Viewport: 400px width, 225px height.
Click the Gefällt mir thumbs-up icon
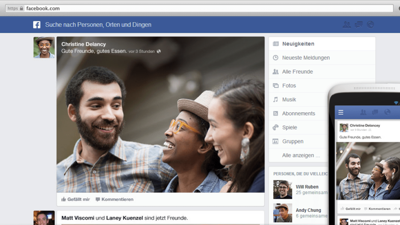coord(64,199)
